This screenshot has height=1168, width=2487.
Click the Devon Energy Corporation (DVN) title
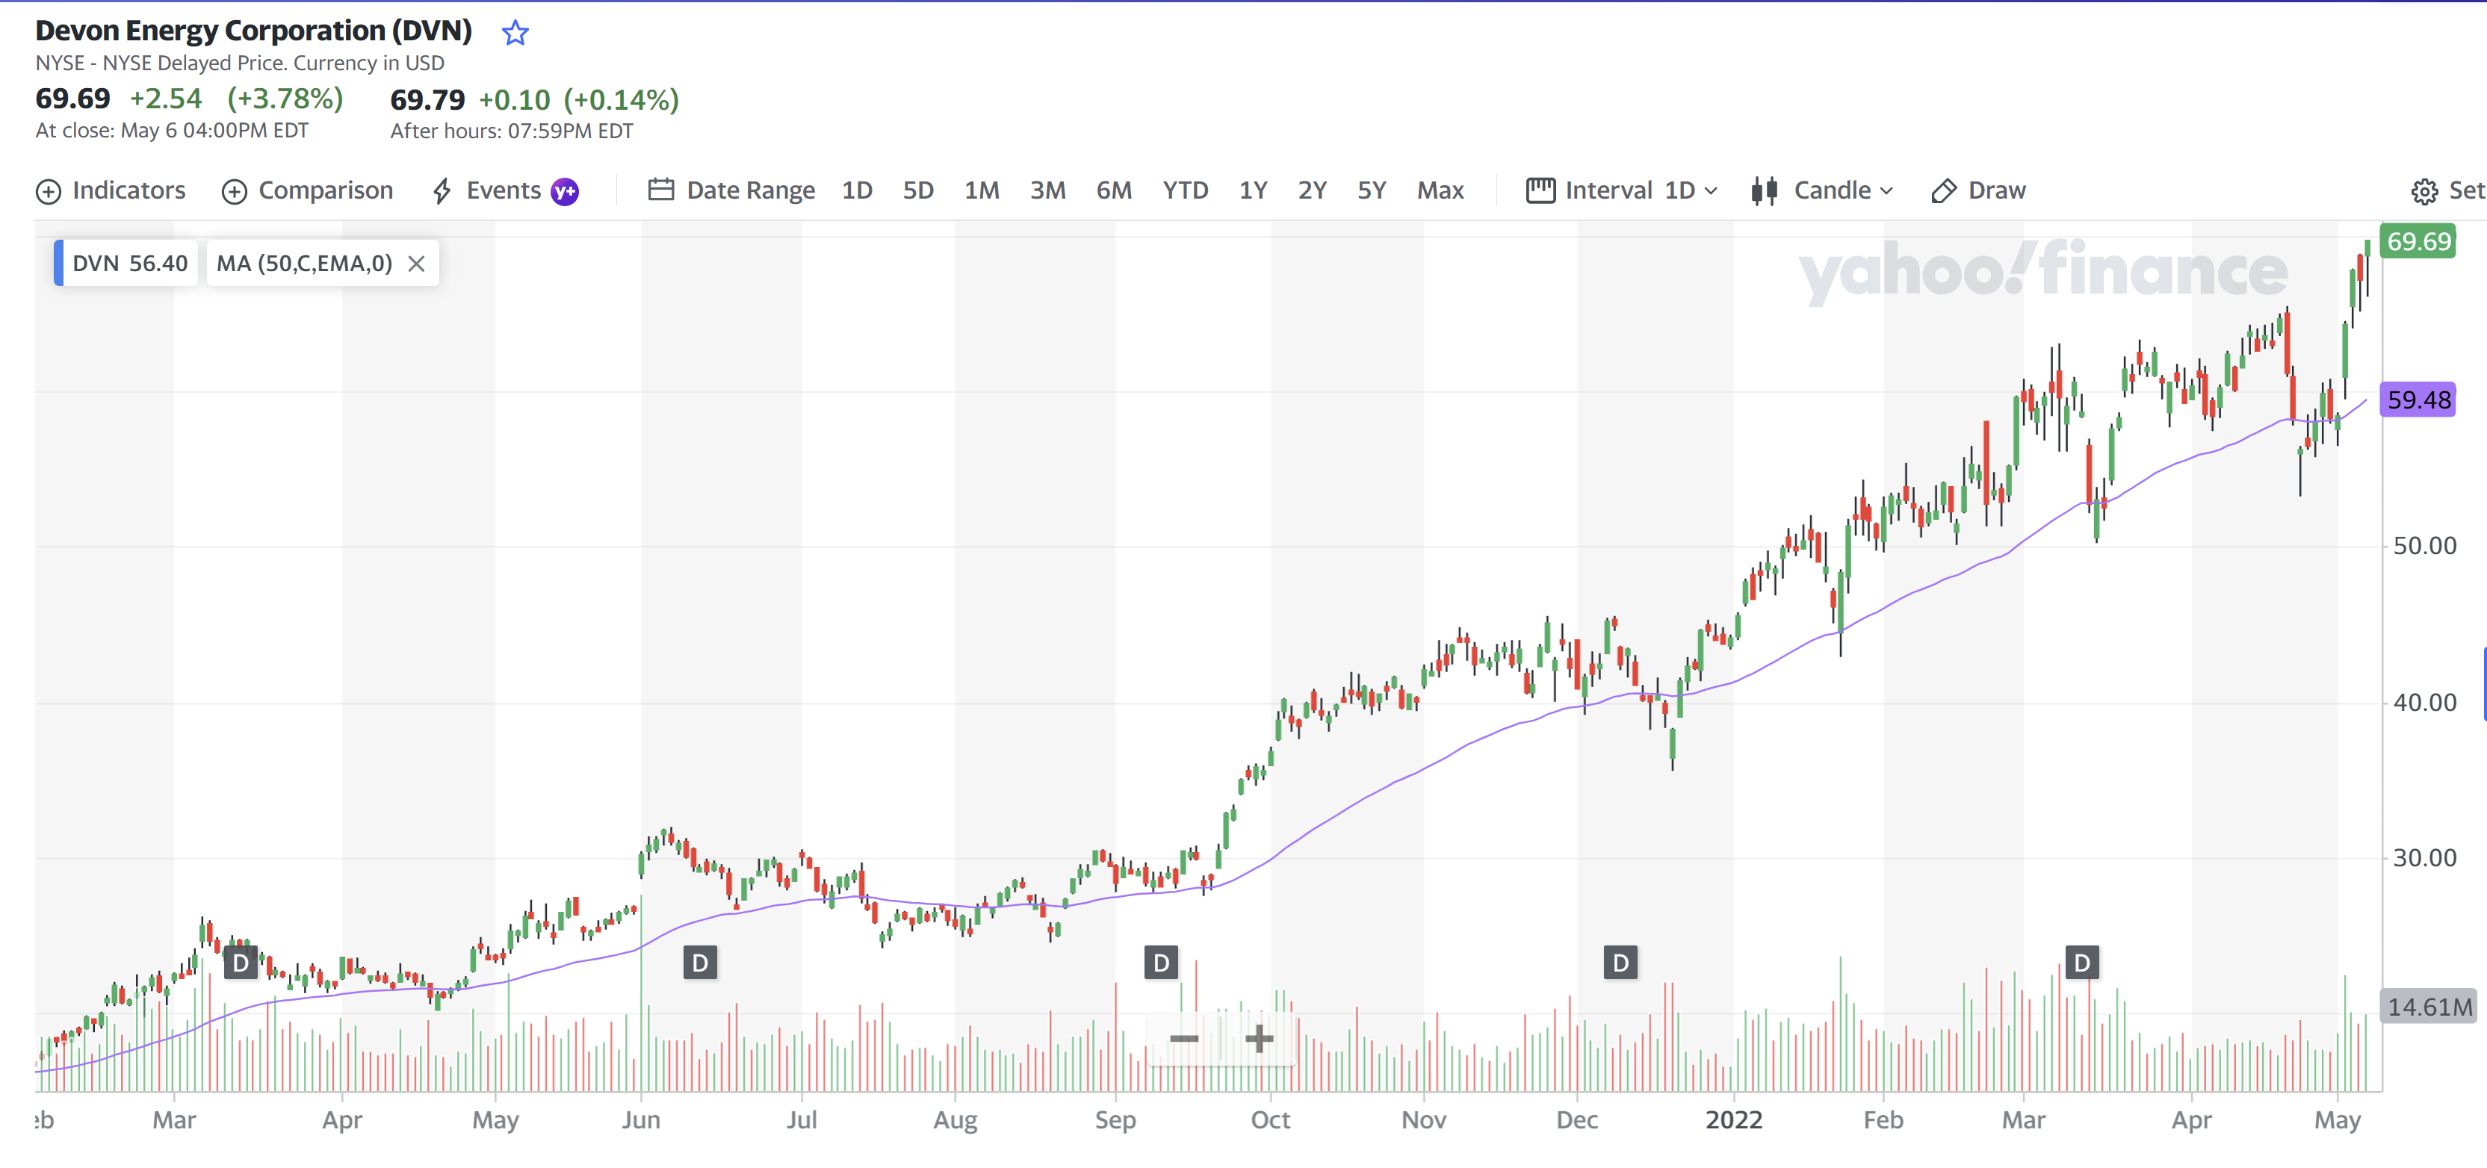[x=254, y=31]
